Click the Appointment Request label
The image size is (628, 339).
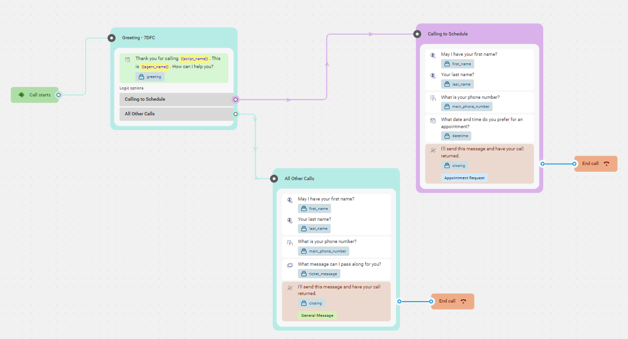coord(464,178)
